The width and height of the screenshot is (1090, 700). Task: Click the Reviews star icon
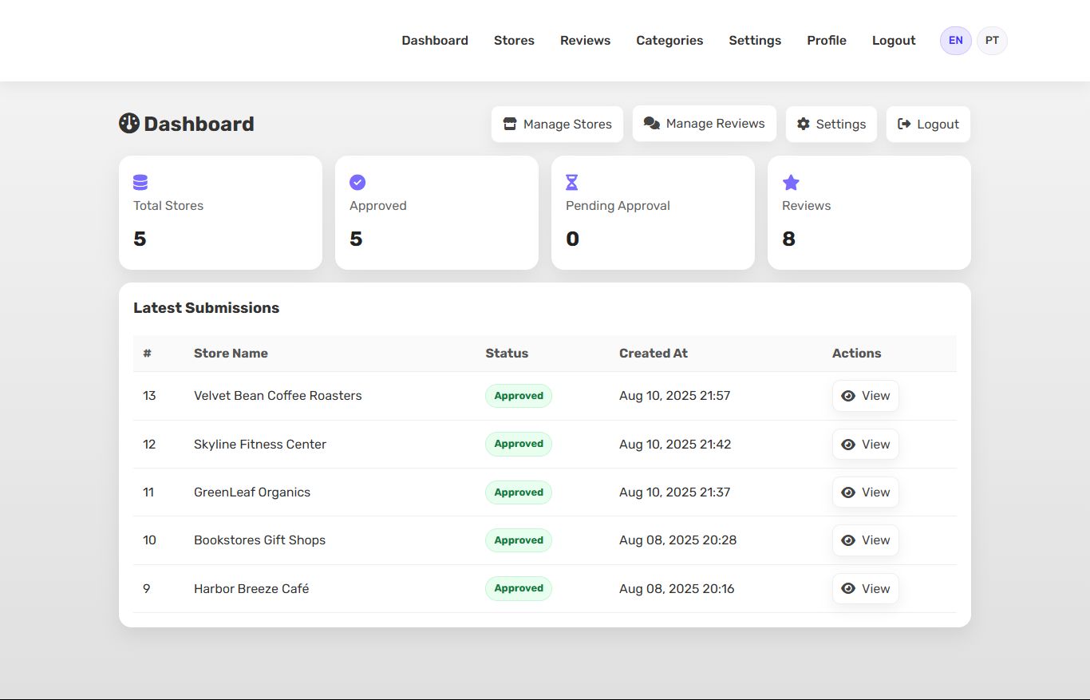click(791, 183)
